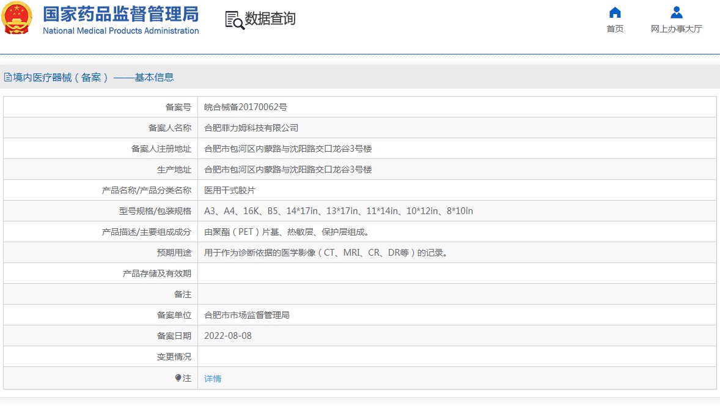The width and height of the screenshot is (720, 408).
Task: Click the 产品存储及有效期 row label
Action: point(156,273)
